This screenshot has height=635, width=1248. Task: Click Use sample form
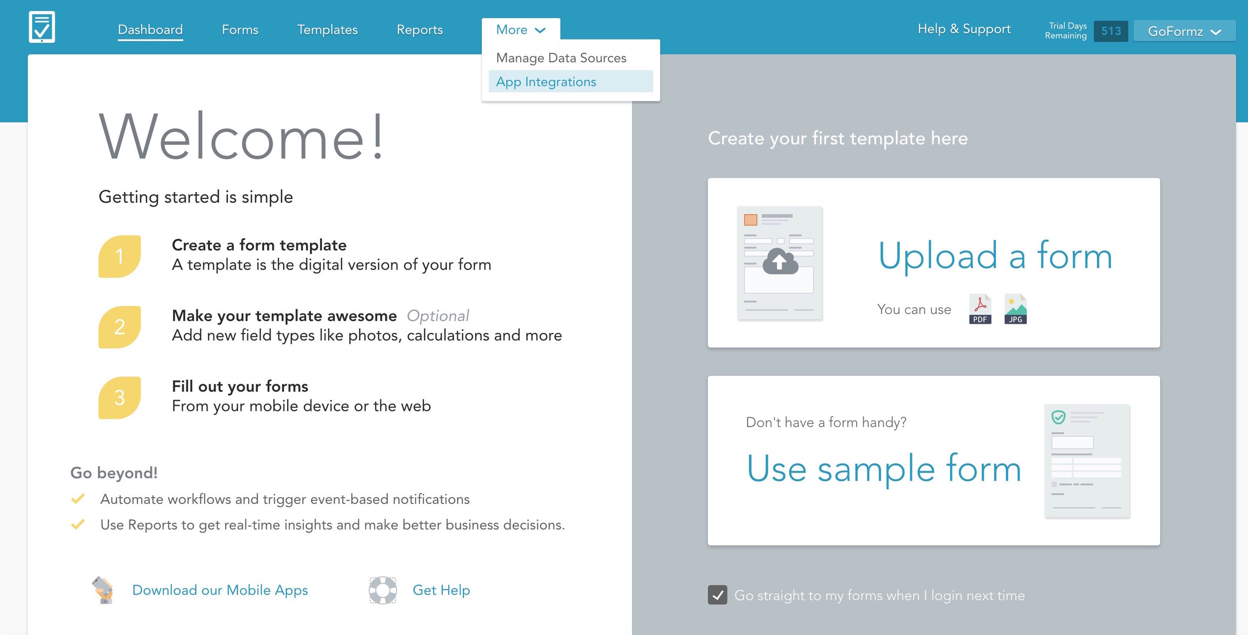[884, 468]
